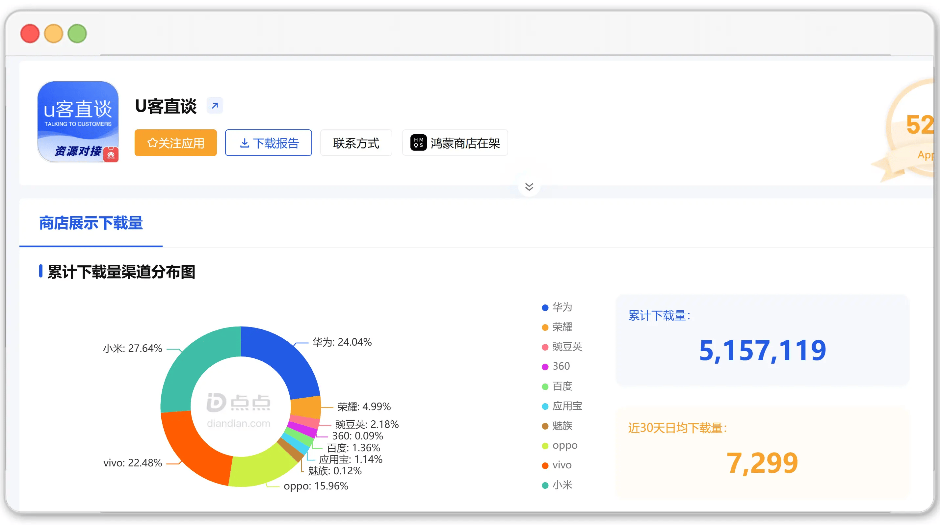Toggle the 豌豆荚 legend item
Viewport: 940px width, 525px height.
pos(562,347)
